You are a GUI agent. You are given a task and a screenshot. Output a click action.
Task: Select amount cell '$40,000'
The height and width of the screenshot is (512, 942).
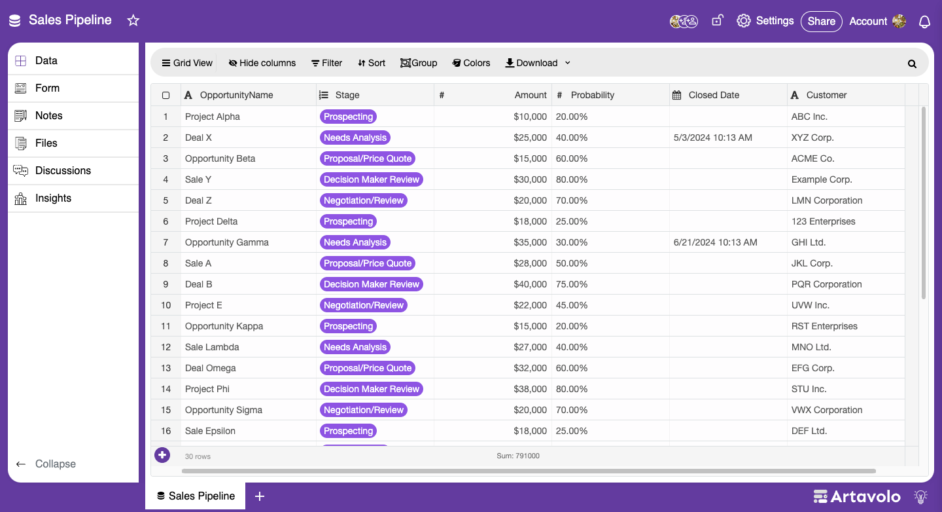(x=493, y=284)
